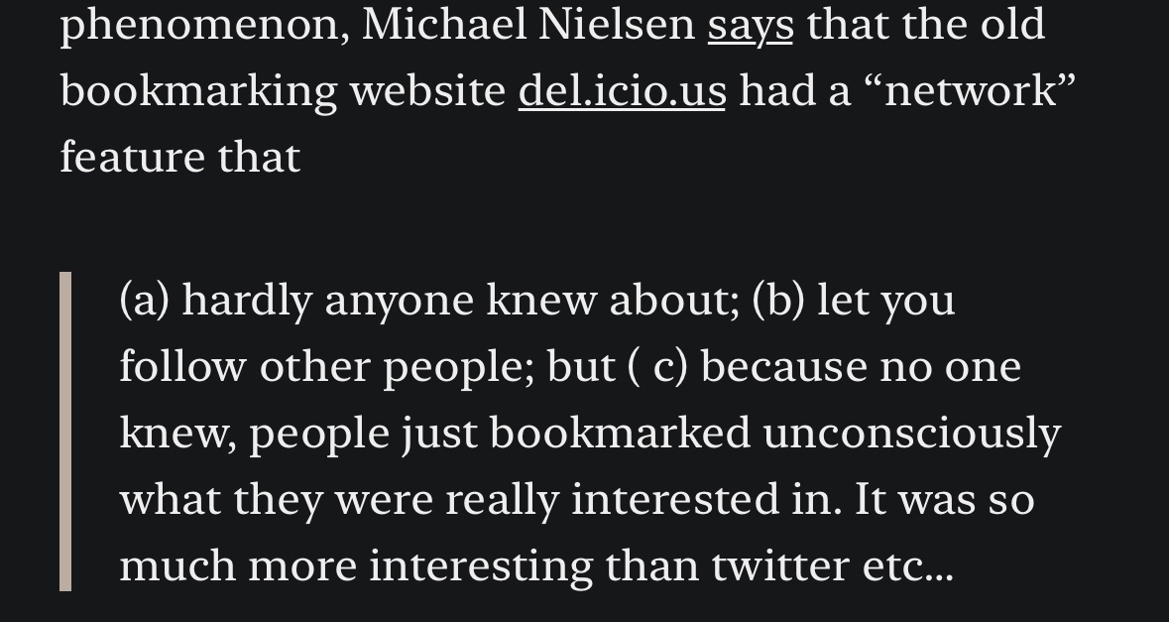
Task: Click the words "that the old"
Action: 926,24
